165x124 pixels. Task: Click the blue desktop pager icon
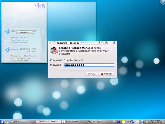pos(118,122)
